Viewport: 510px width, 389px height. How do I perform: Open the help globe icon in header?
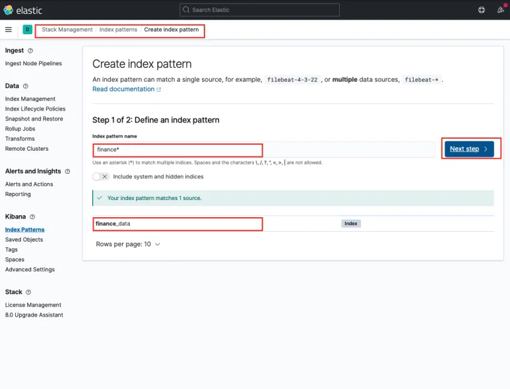[482, 10]
